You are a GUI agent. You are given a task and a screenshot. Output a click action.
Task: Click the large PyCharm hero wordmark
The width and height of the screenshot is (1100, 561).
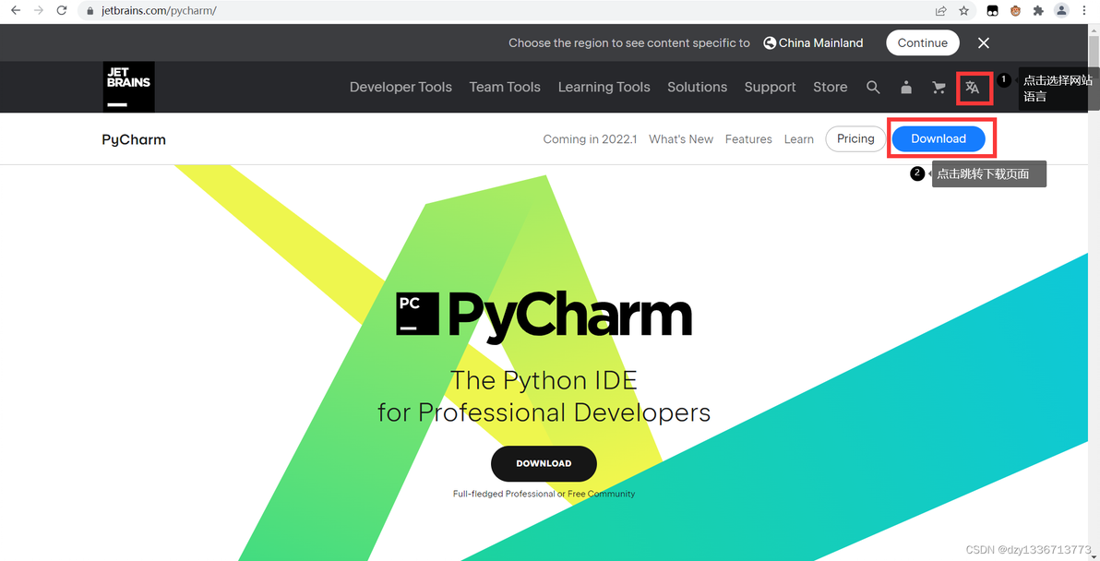click(569, 317)
